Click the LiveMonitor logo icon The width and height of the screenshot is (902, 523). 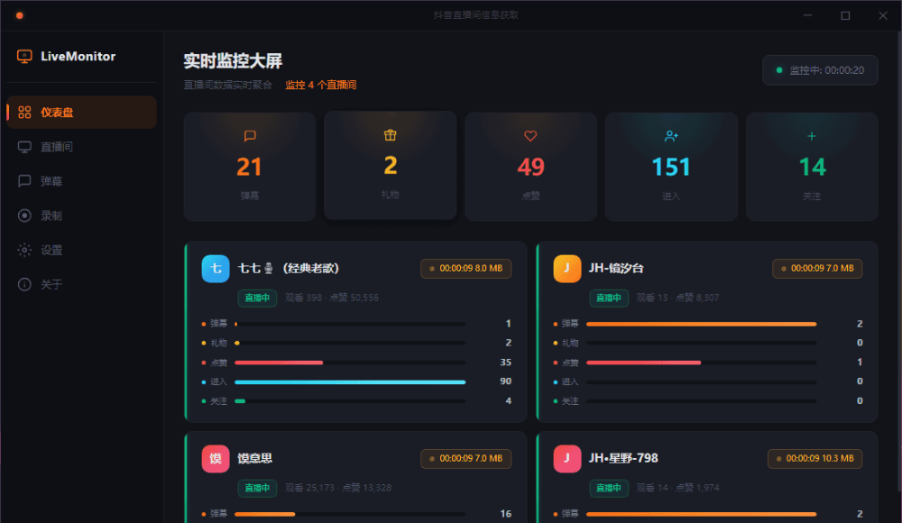24,57
